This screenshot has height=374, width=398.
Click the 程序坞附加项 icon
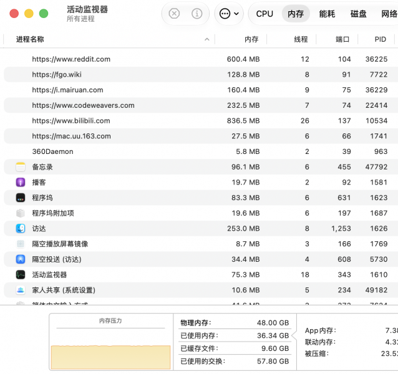click(x=21, y=213)
